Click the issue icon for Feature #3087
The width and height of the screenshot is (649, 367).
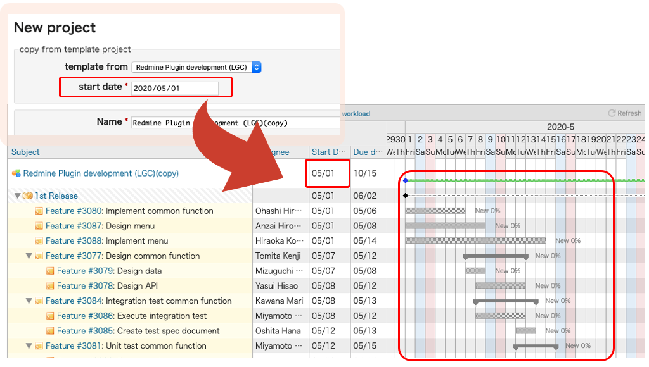[x=39, y=226]
